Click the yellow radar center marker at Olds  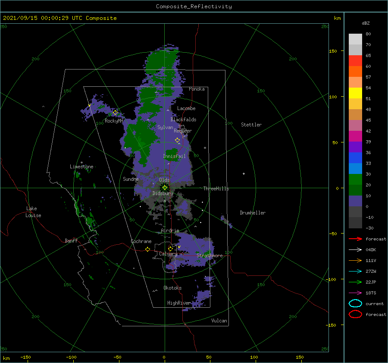pyautogui.click(x=165, y=188)
